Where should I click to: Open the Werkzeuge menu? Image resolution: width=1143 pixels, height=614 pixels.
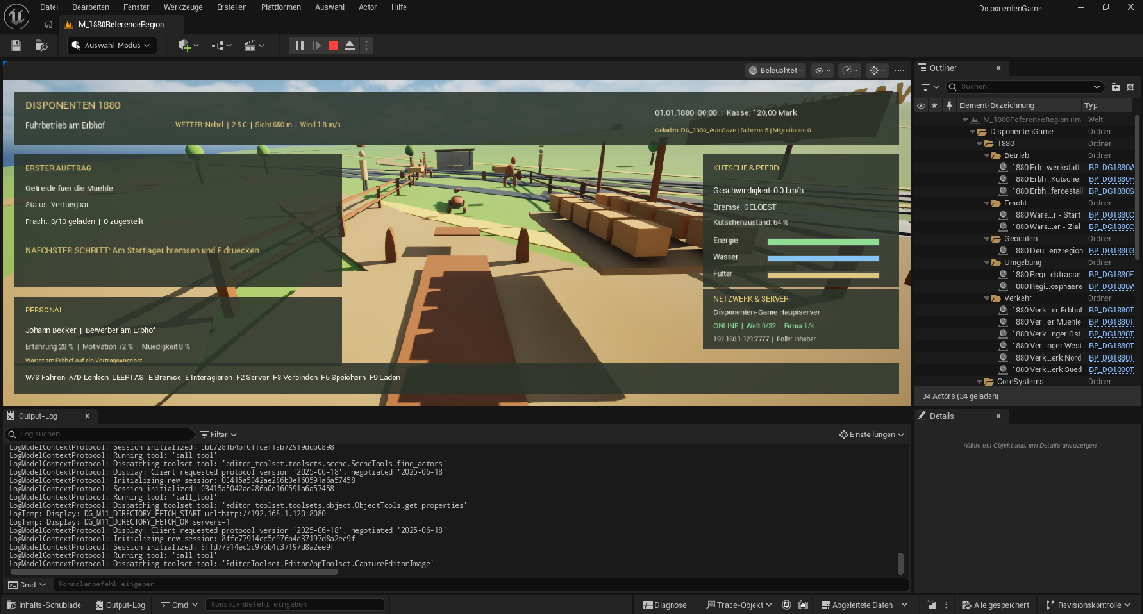pos(183,6)
